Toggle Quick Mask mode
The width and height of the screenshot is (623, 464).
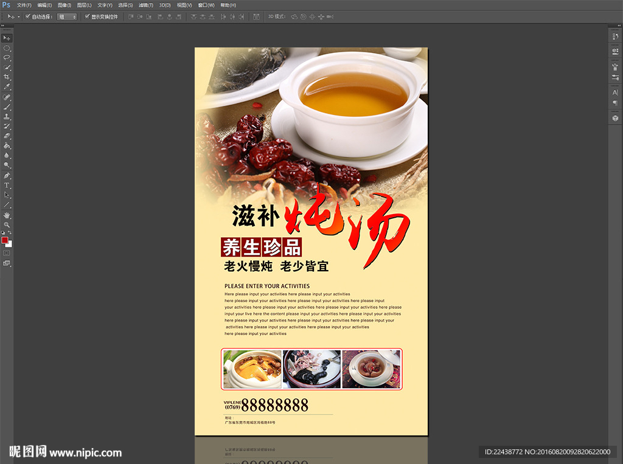(x=7, y=253)
